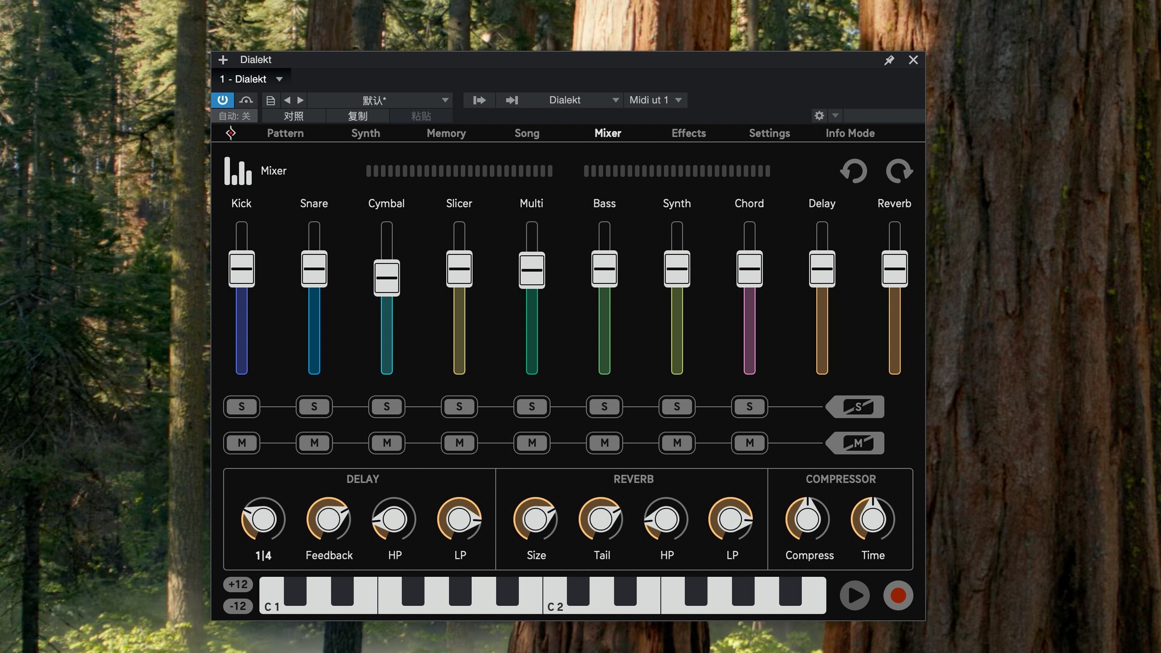Screen dimensions: 1161x653
Task: Click the compressor Time knob
Action: pos(873,519)
